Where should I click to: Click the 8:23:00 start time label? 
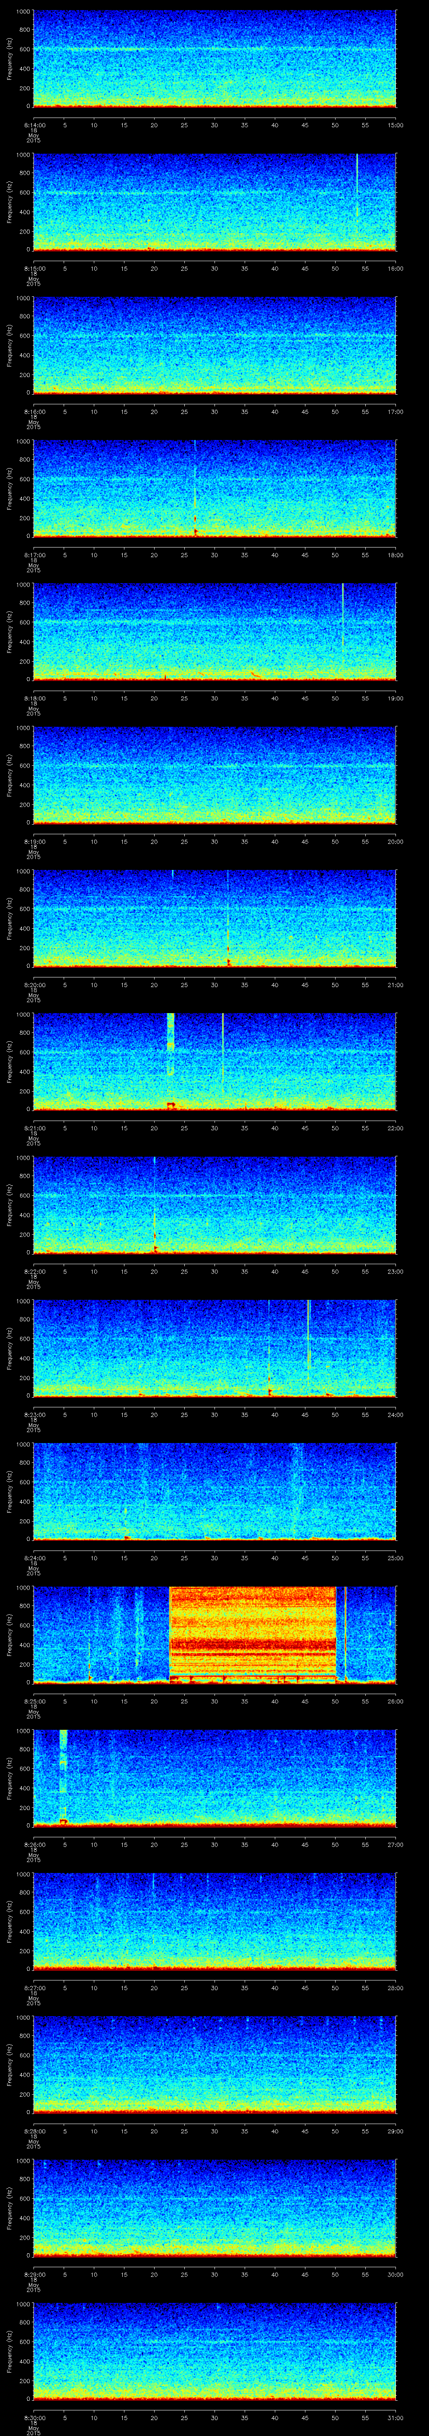pyautogui.click(x=34, y=1414)
